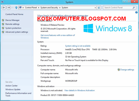Screen dimensions: 139x101
Task: Select Control Panel in breadcrumb
Action: point(31,7)
